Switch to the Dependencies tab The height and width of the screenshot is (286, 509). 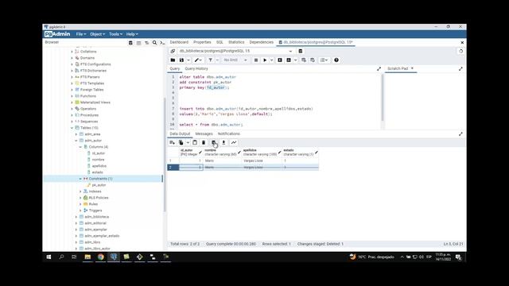coord(262,42)
